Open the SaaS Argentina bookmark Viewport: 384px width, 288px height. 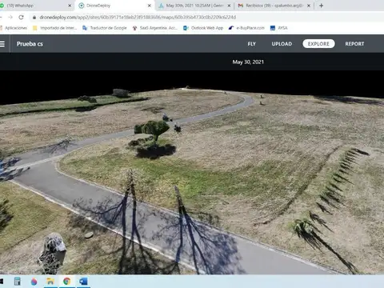pos(155,28)
